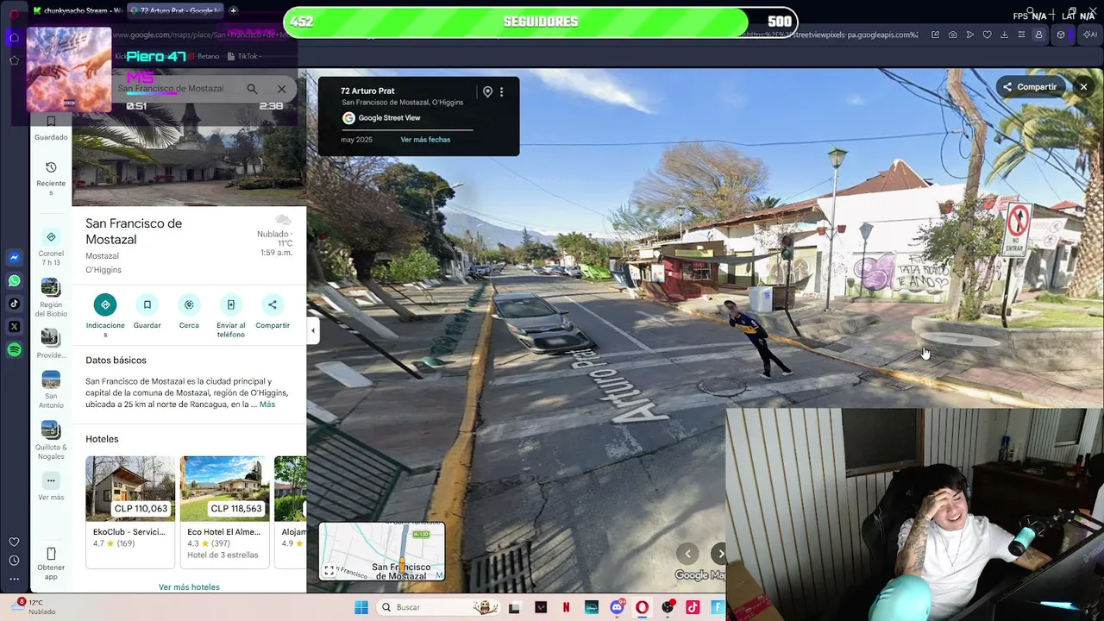Open Opera from the taskbar
Viewport: 1104px width, 621px height.
[x=642, y=607]
